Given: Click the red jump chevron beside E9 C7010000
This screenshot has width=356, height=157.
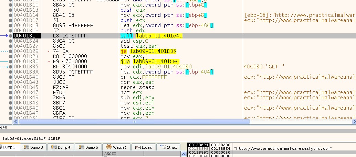Looking at the screenshot, I should click(49, 61).
